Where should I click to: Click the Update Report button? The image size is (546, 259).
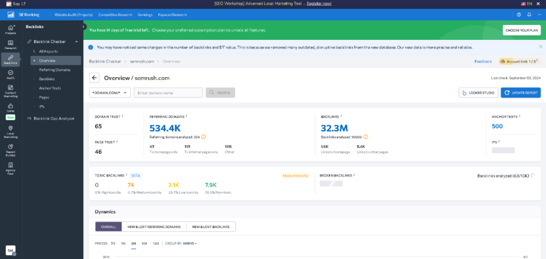pyautogui.click(x=520, y=93)
